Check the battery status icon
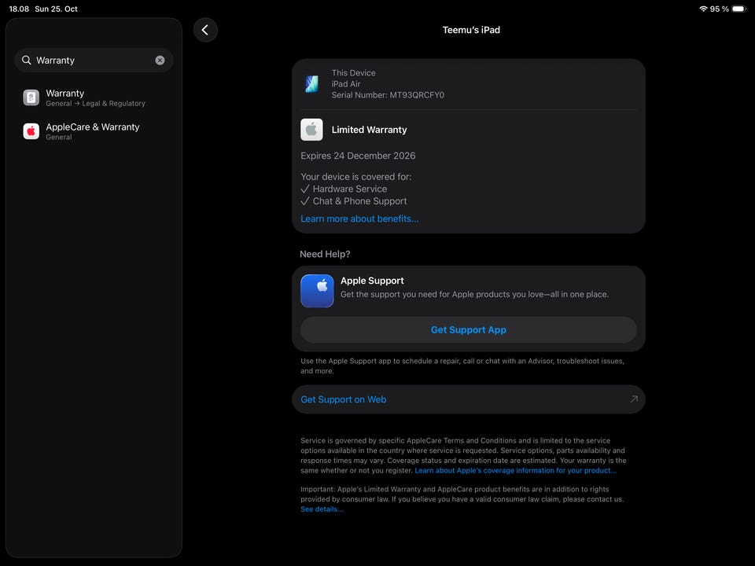The image size is (755, 566). [739, 9]
